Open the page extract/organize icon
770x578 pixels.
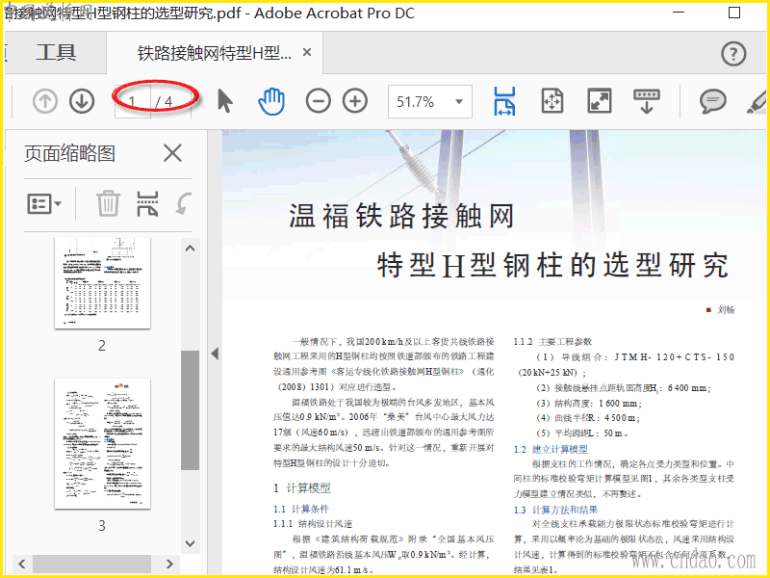[147, 203]
